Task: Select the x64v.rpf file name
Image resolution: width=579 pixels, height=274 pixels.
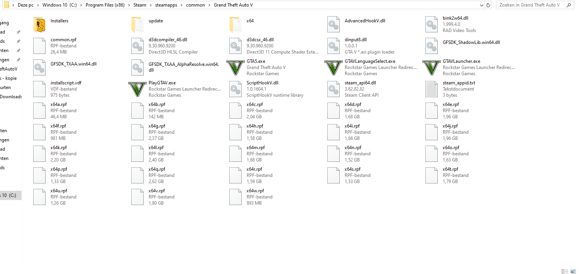Action: 157,191
